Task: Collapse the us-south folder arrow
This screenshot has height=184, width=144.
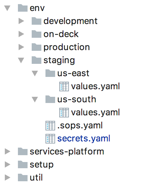Action: [x=35, y=100]
